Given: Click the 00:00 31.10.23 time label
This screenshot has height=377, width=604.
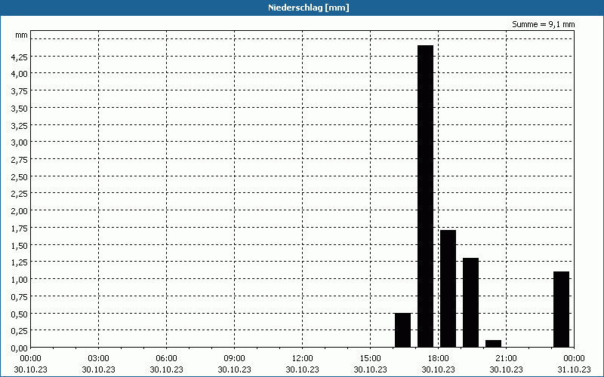Looking at the screenshot, I should pos(574,364).
